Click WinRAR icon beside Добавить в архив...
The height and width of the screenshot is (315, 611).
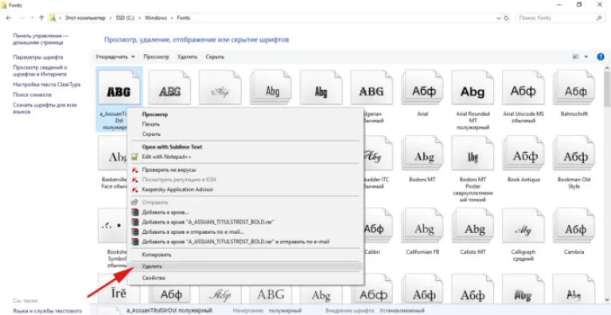pyautogui.click(x=134, y=212)
